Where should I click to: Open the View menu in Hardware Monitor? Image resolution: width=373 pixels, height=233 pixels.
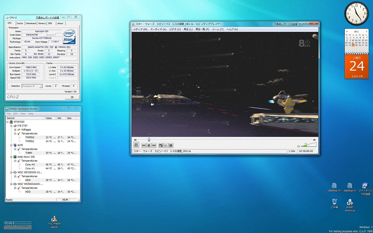coord(23,114)
